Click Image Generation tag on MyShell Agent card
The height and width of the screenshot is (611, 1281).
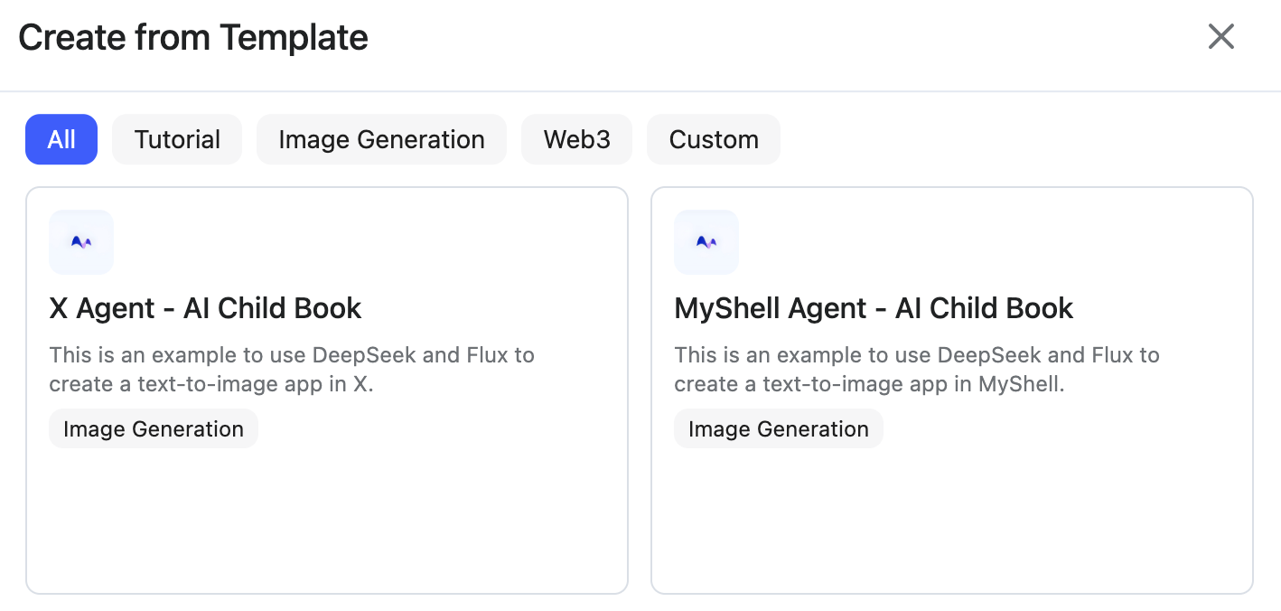click(x=779, y=428)
